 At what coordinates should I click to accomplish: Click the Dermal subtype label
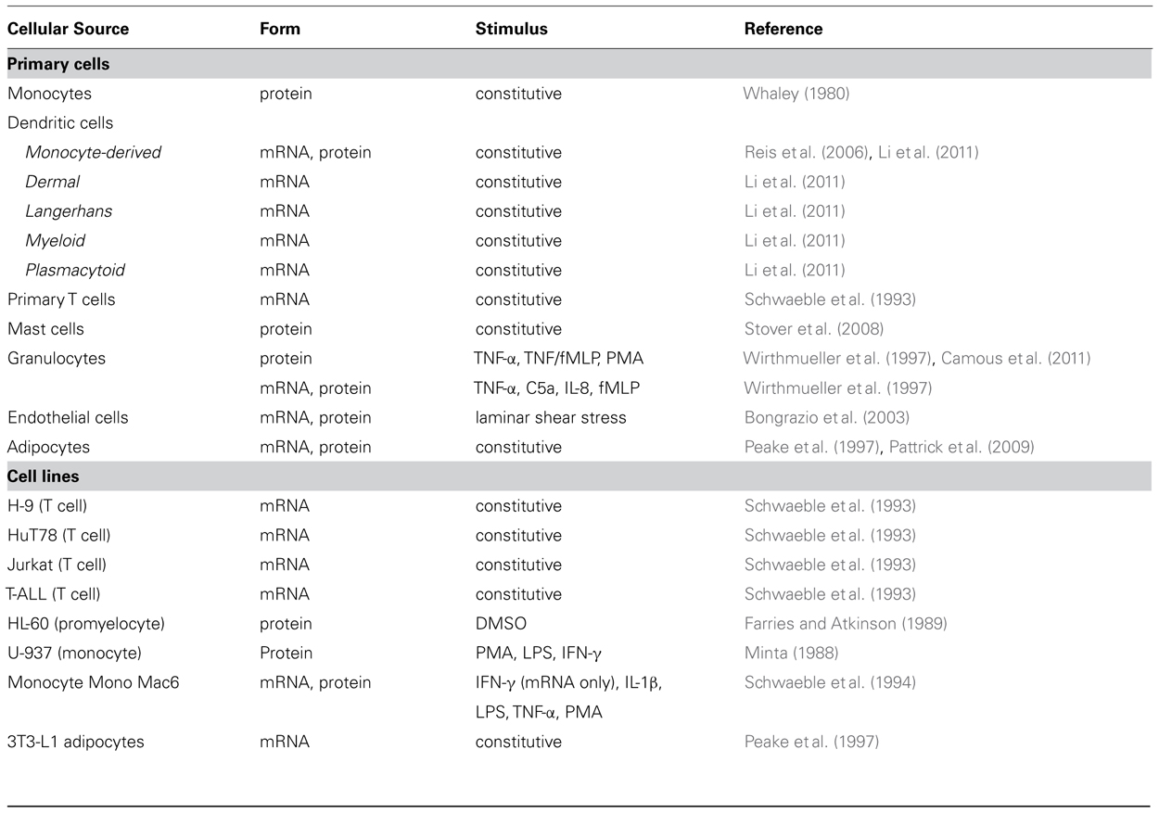click(53, 183)
